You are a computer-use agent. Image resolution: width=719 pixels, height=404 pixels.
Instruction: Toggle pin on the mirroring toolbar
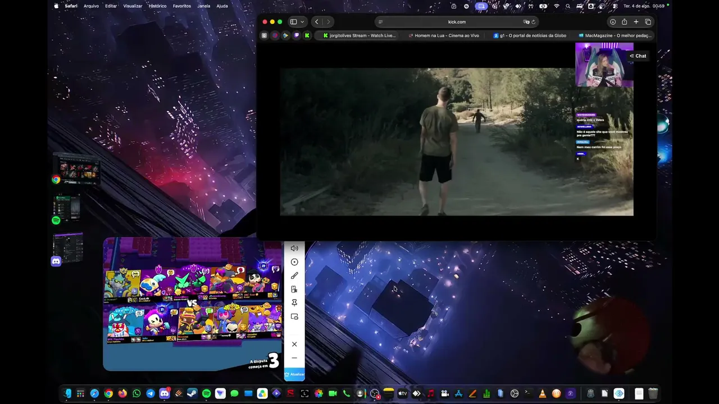click(294, 303)
